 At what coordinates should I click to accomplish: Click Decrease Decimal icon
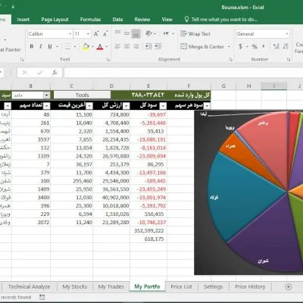pos(286,46)
